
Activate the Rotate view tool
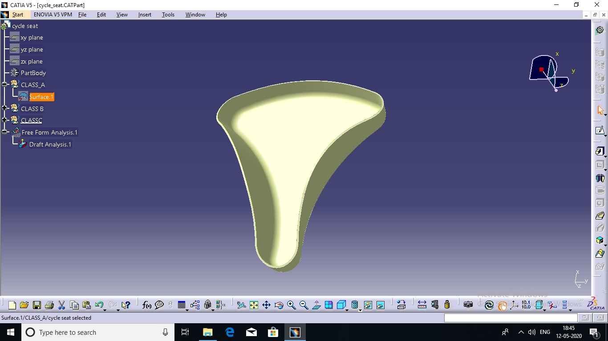pyautogui.click(x=279, y=305)
